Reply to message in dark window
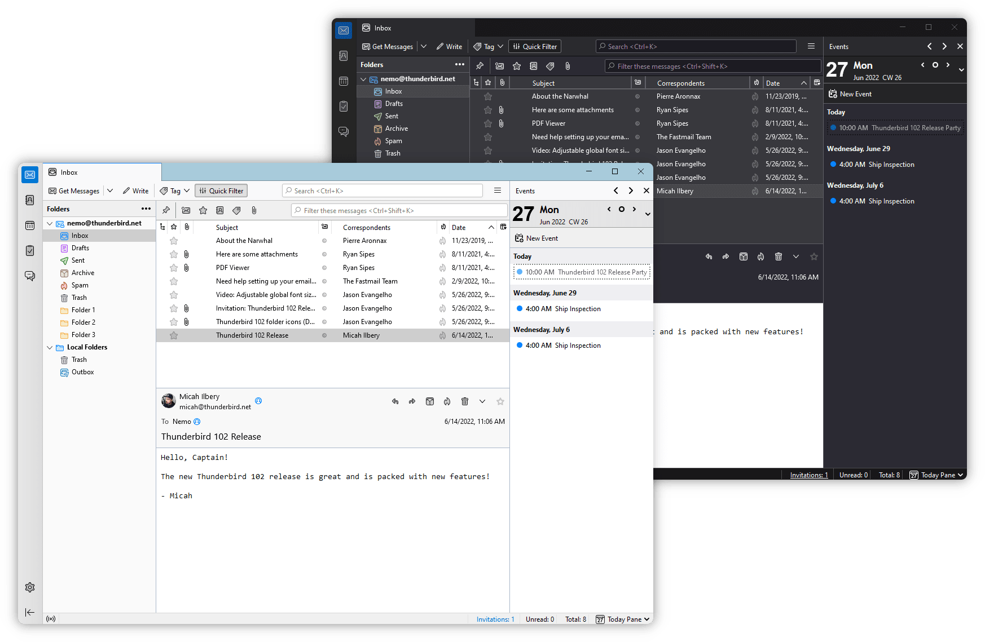The image size is (985, 642). tap(709, 256)
